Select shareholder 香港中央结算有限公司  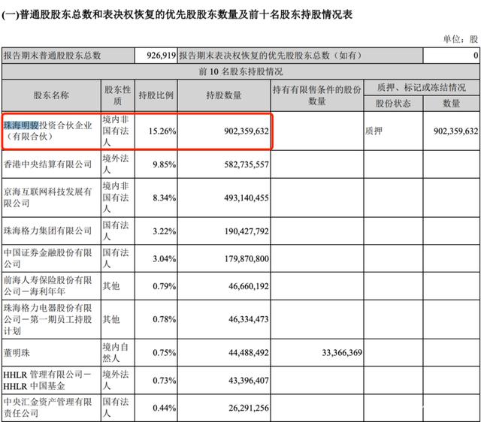(47, 164)
